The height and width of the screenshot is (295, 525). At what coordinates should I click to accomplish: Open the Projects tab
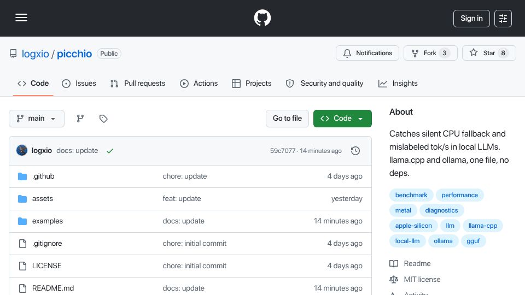pos(252,83)
